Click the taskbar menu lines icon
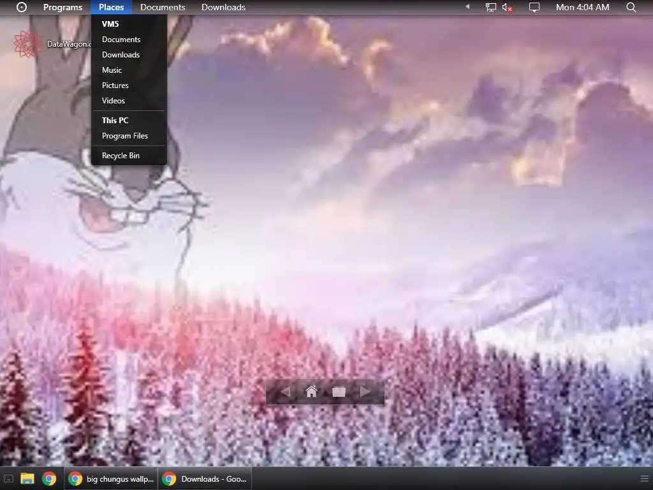The height and width of the screenshot is (490, 653). pyautogui.click(x=644, y=479)
